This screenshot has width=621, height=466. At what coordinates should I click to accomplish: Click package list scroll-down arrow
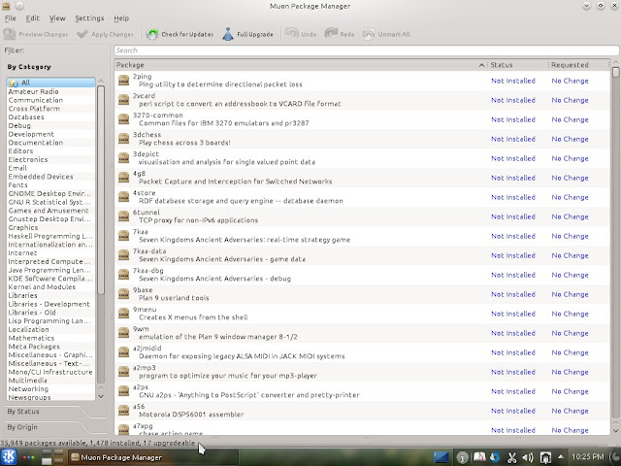click(615, 430)
